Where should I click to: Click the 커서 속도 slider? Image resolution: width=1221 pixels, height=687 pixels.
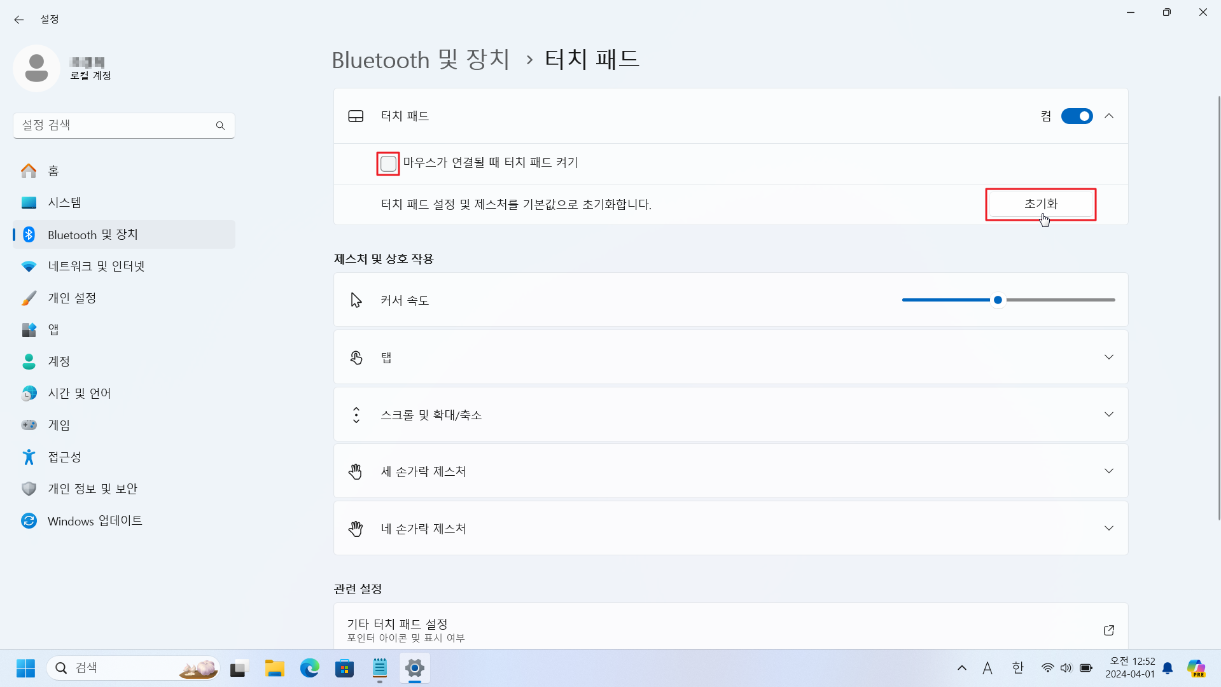[x=1008, y=300]
